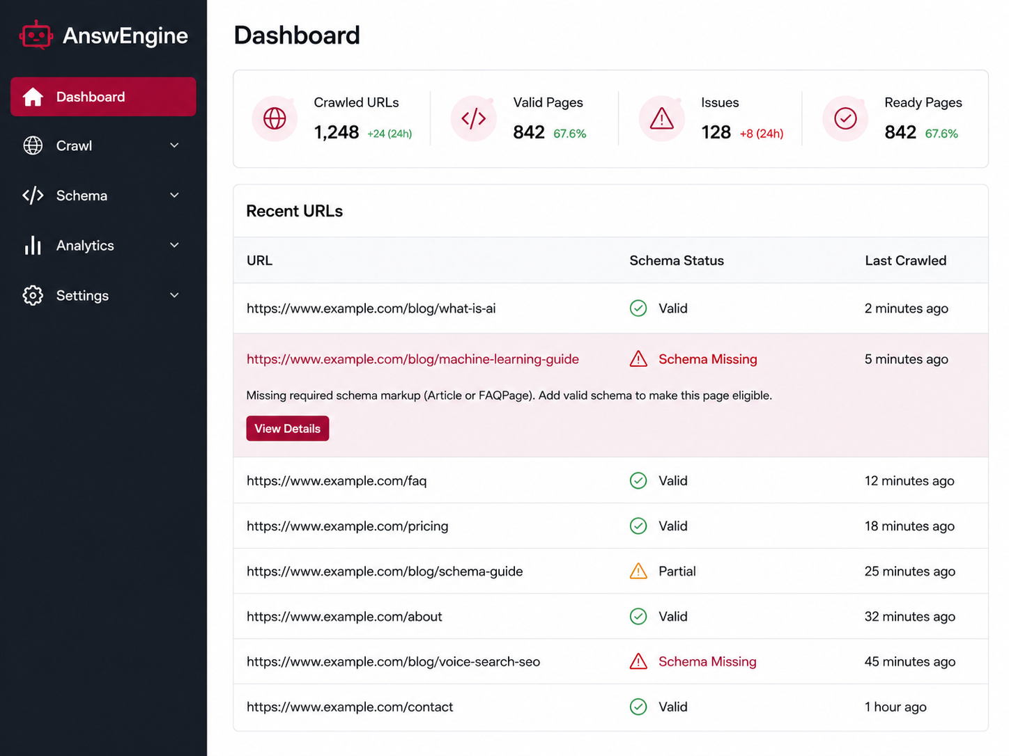Click the code brackets icon beside Schema
This screenshot has width=1009, height=756.
coord(33,196)
